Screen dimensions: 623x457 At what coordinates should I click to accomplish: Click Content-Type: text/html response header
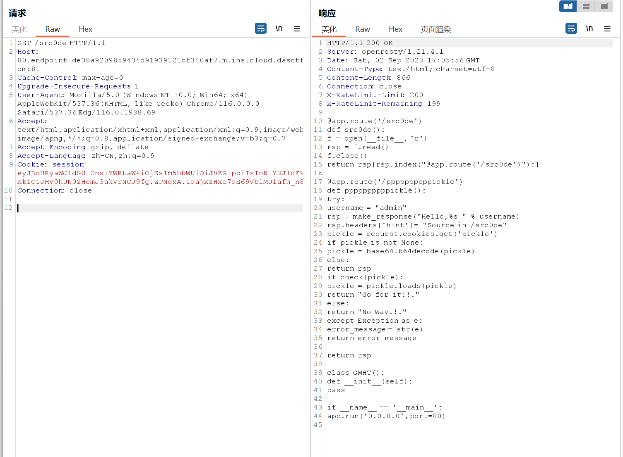click(x=411, y=69)
